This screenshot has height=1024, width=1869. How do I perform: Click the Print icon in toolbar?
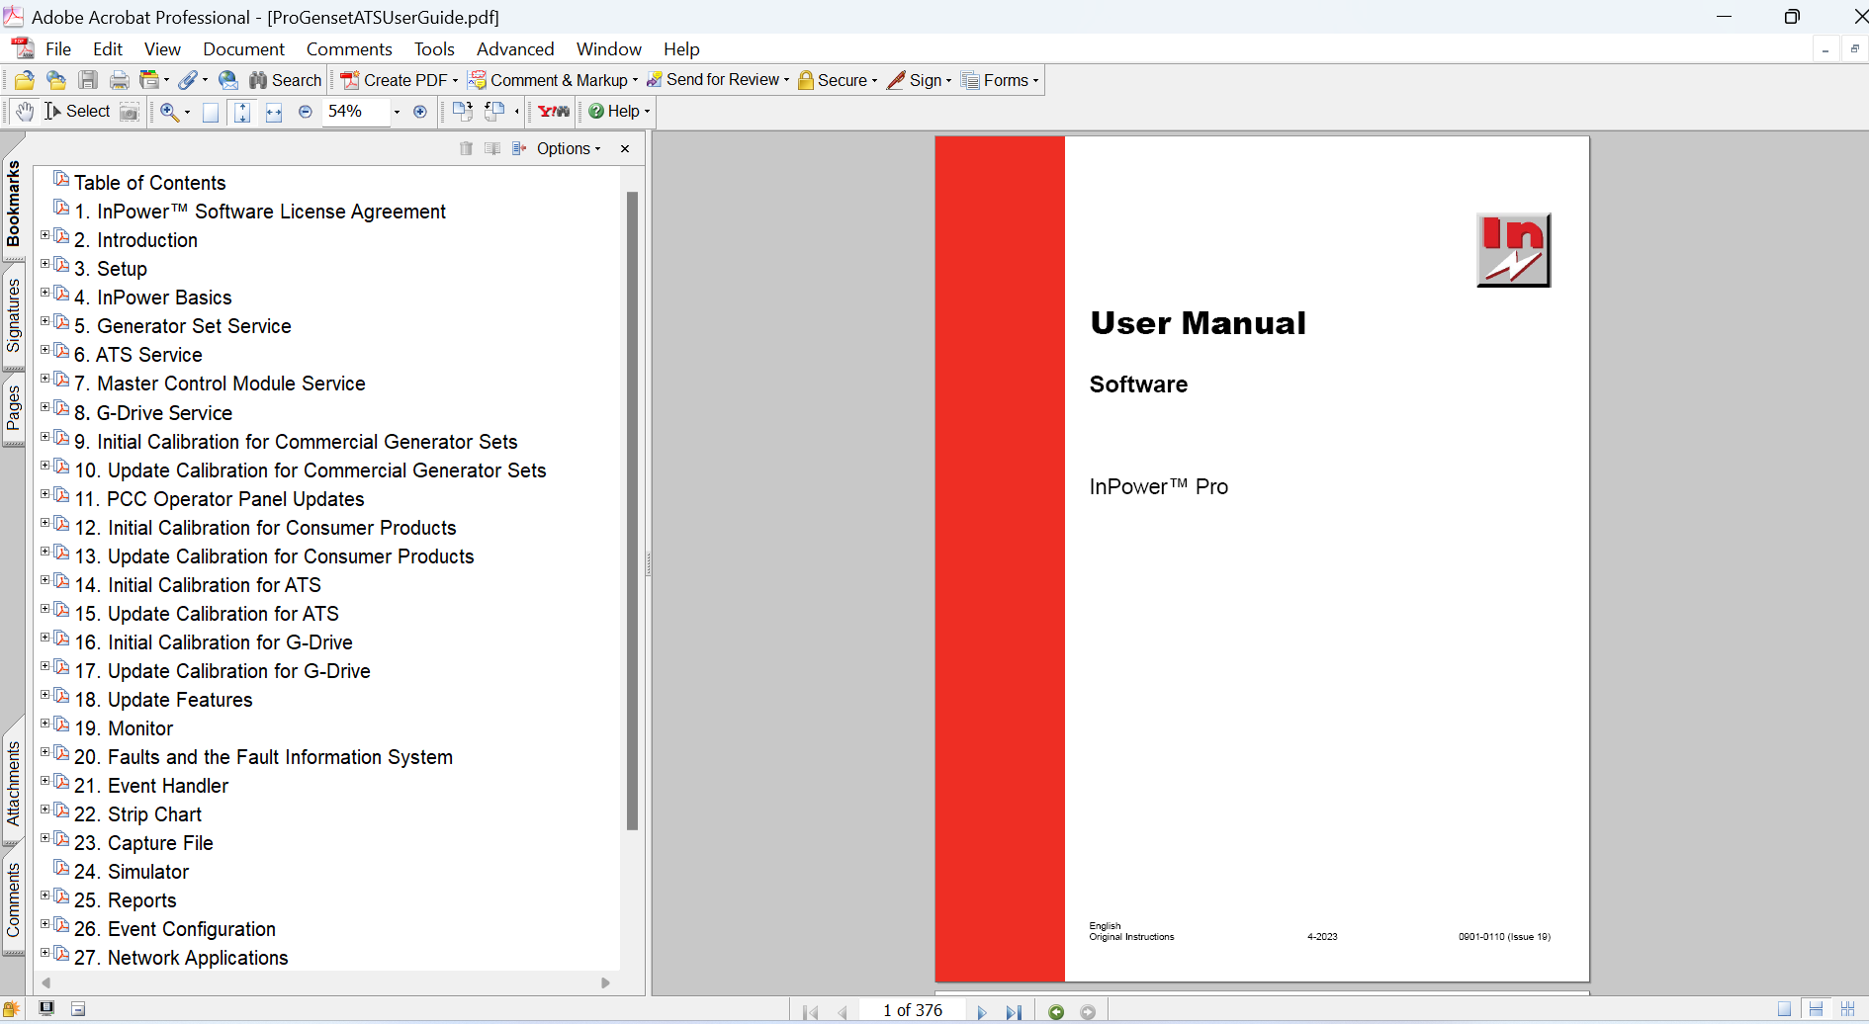click(x=120, y=80)
